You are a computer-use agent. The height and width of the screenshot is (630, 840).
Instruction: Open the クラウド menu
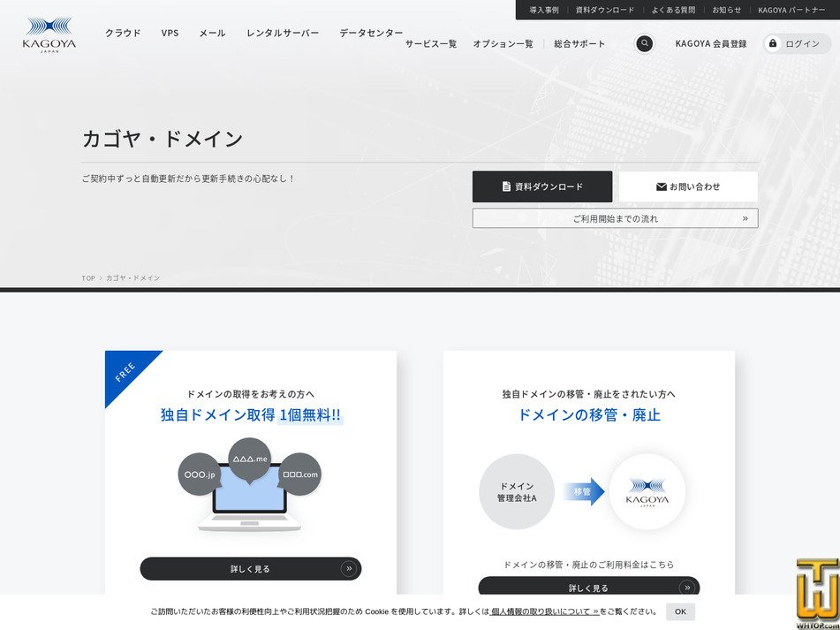(x=123, y=33)
